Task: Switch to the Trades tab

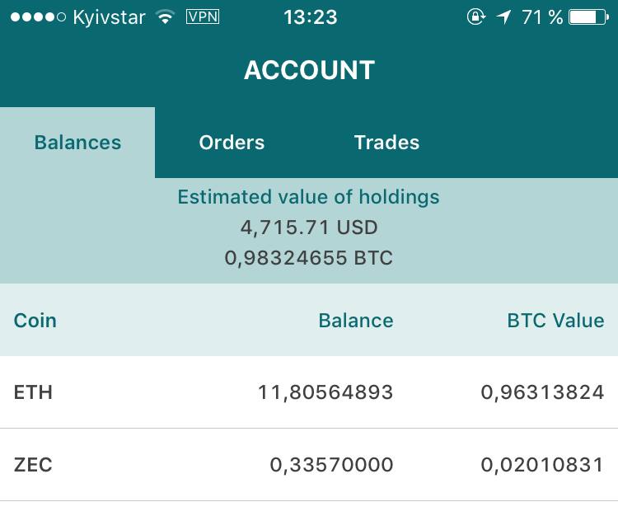Action: point(386,143)
